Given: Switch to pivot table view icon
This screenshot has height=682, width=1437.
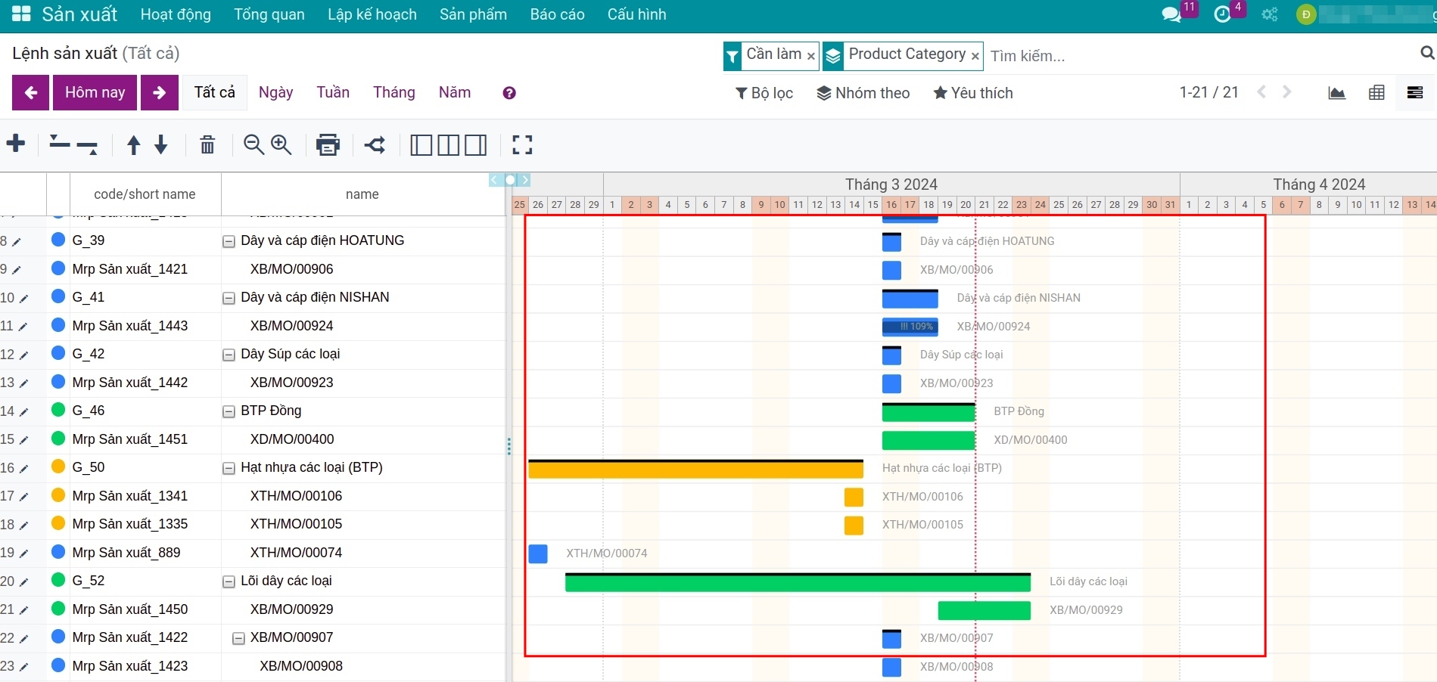Looking at the screenshot, I should 1376,93.
